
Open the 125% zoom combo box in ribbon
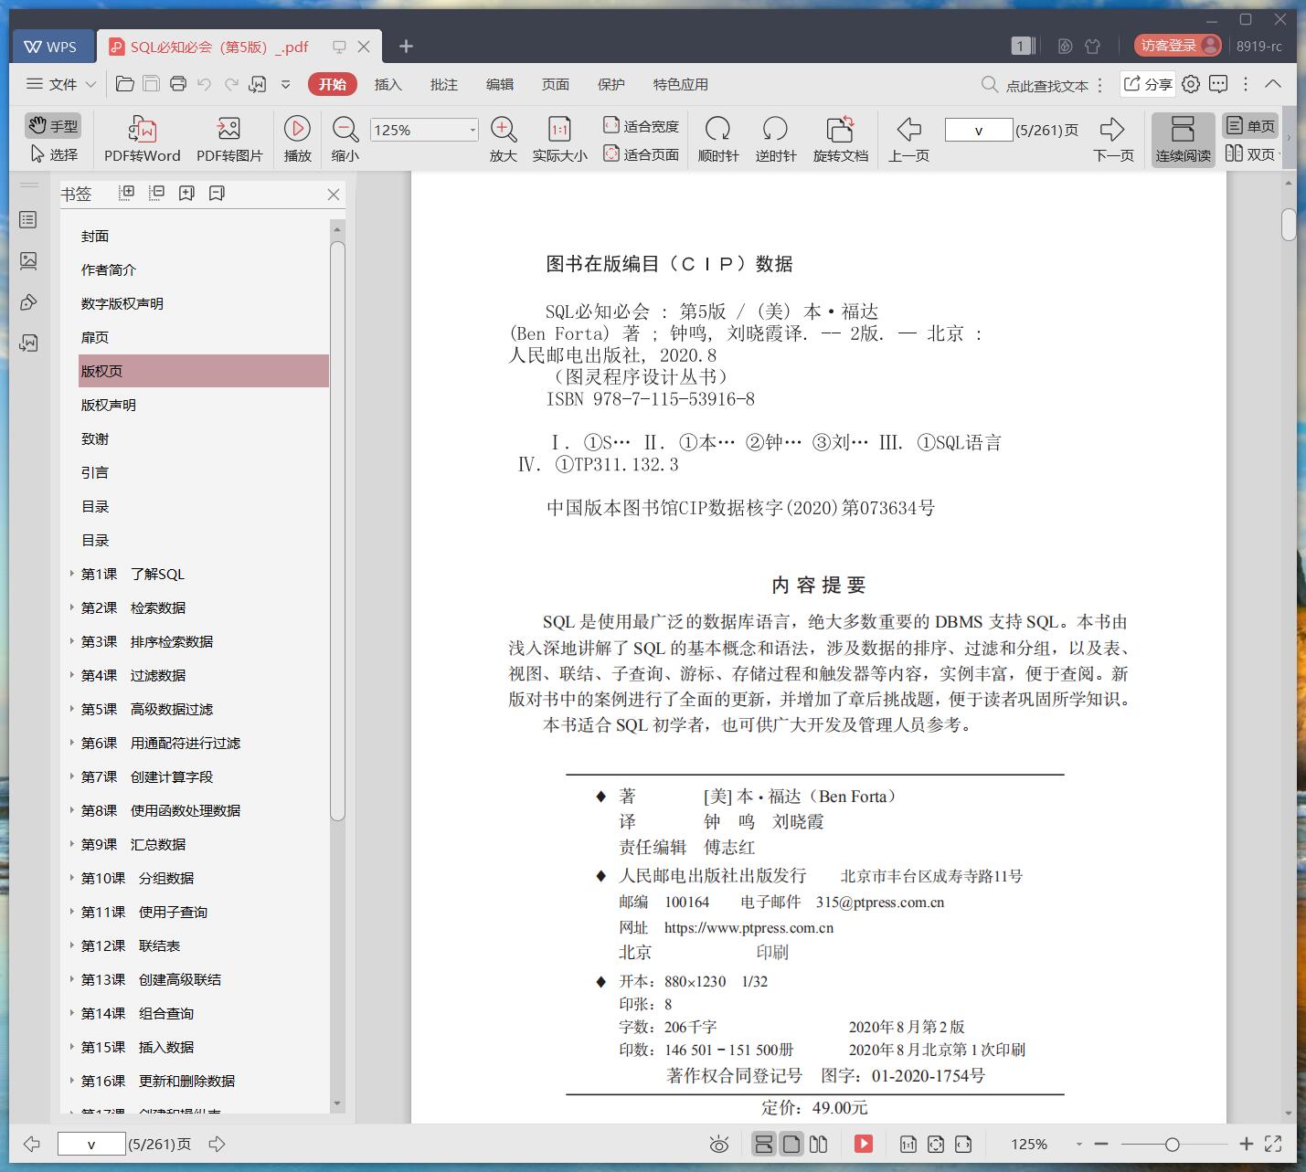pos(424,130)
